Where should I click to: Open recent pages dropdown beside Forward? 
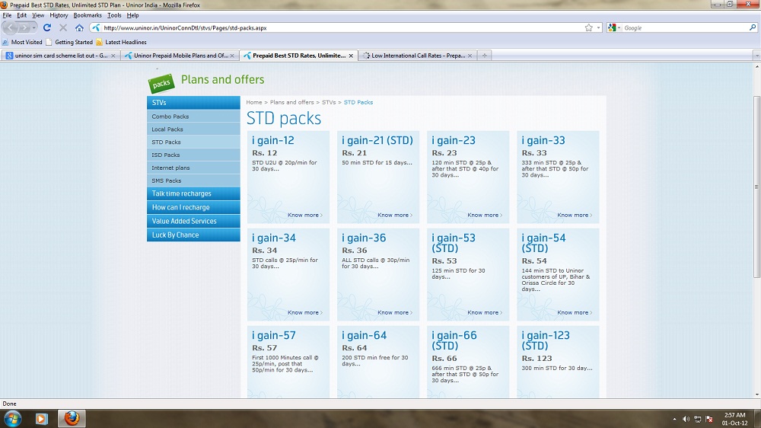[x=33, y=27]
